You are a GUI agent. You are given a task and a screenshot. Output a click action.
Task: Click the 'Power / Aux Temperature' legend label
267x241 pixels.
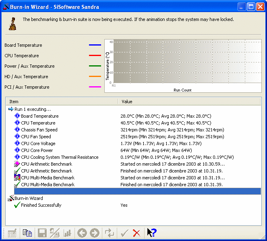(x=29, y=66)
